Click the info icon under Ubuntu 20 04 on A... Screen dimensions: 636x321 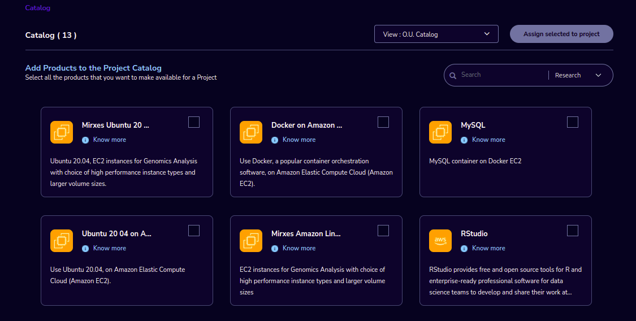[x=85, y=249]
